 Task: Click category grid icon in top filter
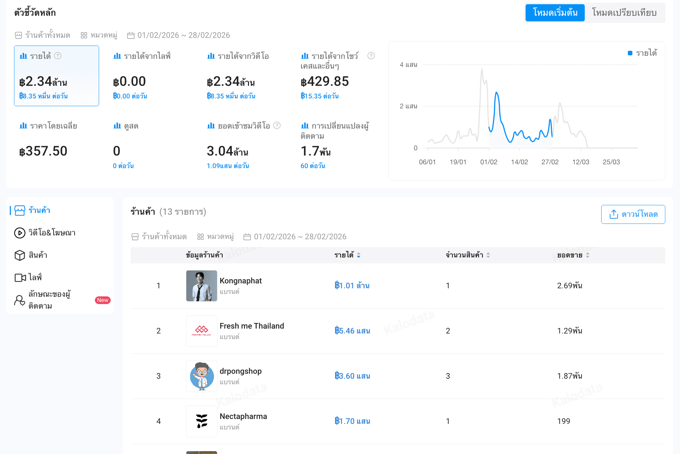(x=84, y=35)
